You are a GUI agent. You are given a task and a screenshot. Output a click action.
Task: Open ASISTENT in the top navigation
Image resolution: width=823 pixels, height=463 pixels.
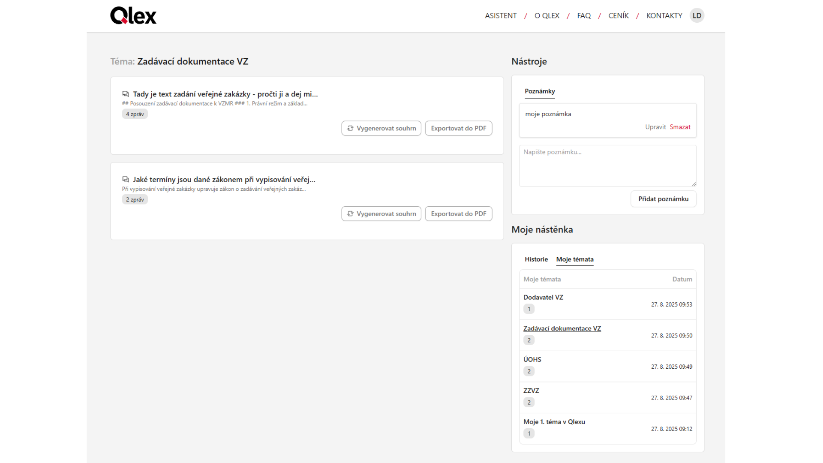501,15
